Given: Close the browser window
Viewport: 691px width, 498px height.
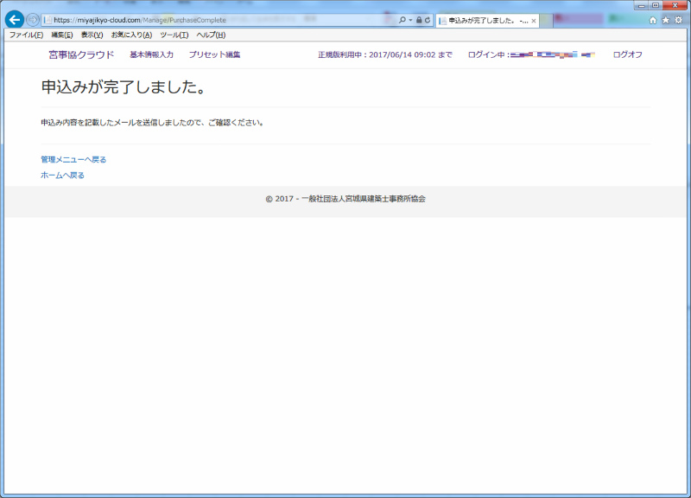Looking at the screenshot, I should coord(675,5).
